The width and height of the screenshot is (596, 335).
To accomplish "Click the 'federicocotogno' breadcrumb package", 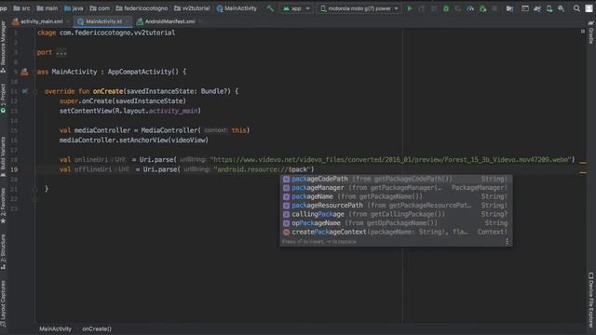I will pyautogui.click(x=142, y=8).
